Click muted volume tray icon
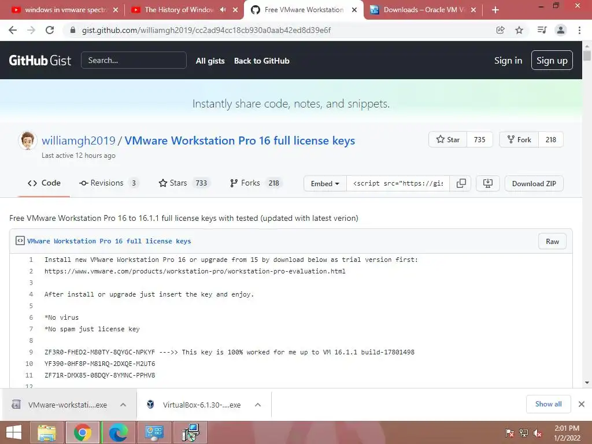The height and width of the screenshot is (444, 592). tap(537, 433)
